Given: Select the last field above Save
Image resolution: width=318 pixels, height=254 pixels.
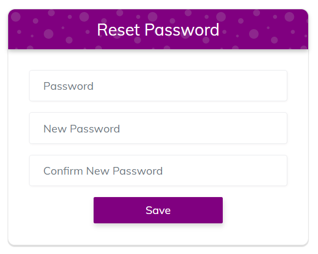Looking at the screenshot, I should point(158,170).
